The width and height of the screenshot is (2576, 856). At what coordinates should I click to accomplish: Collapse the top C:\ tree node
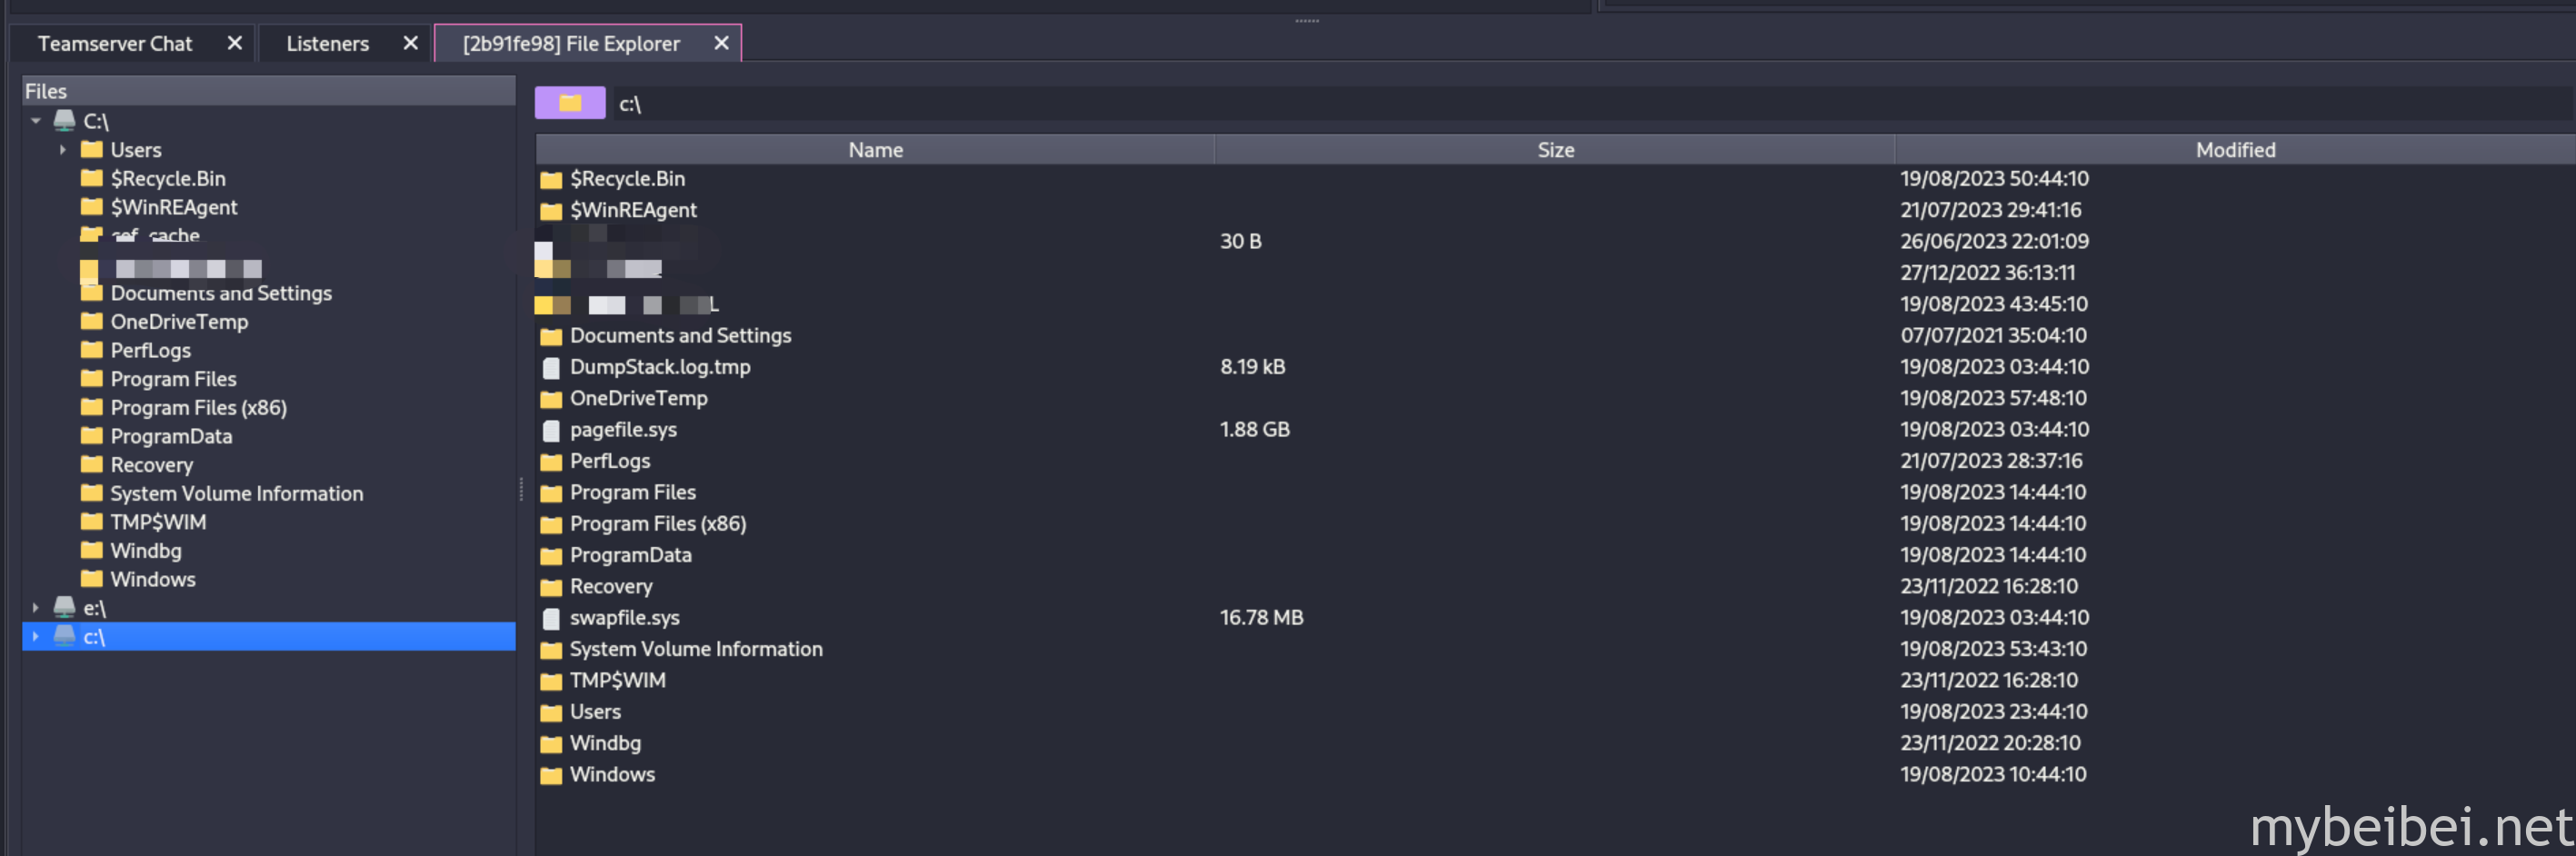[x=36, y=121]
